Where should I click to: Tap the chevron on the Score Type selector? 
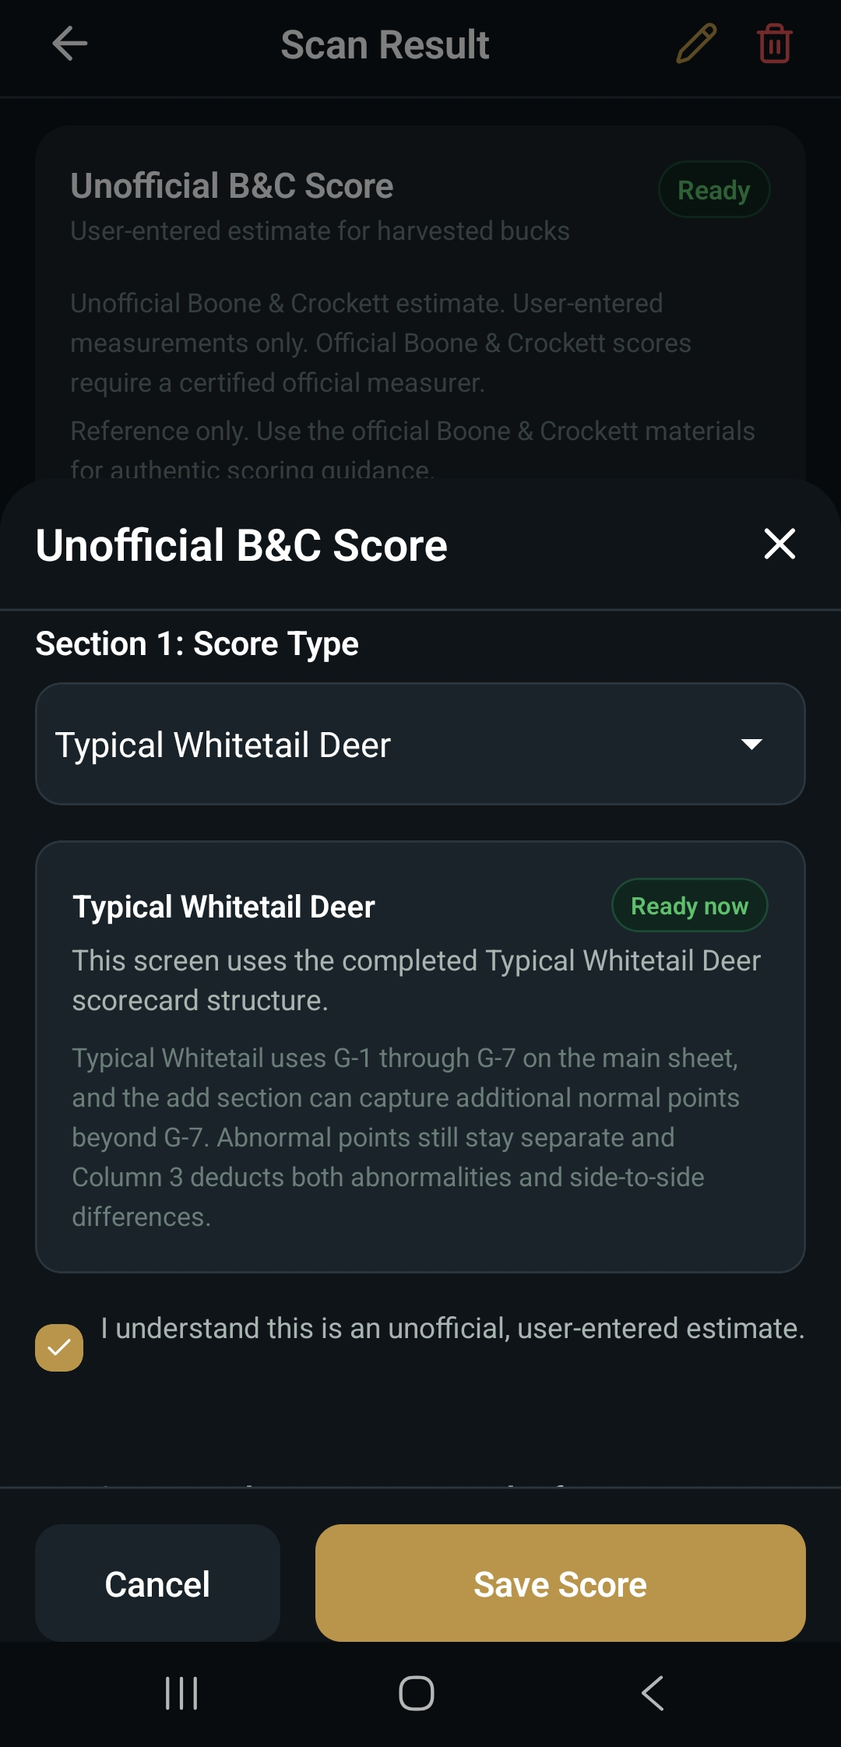pyautogui.click(x=751, y=744)
